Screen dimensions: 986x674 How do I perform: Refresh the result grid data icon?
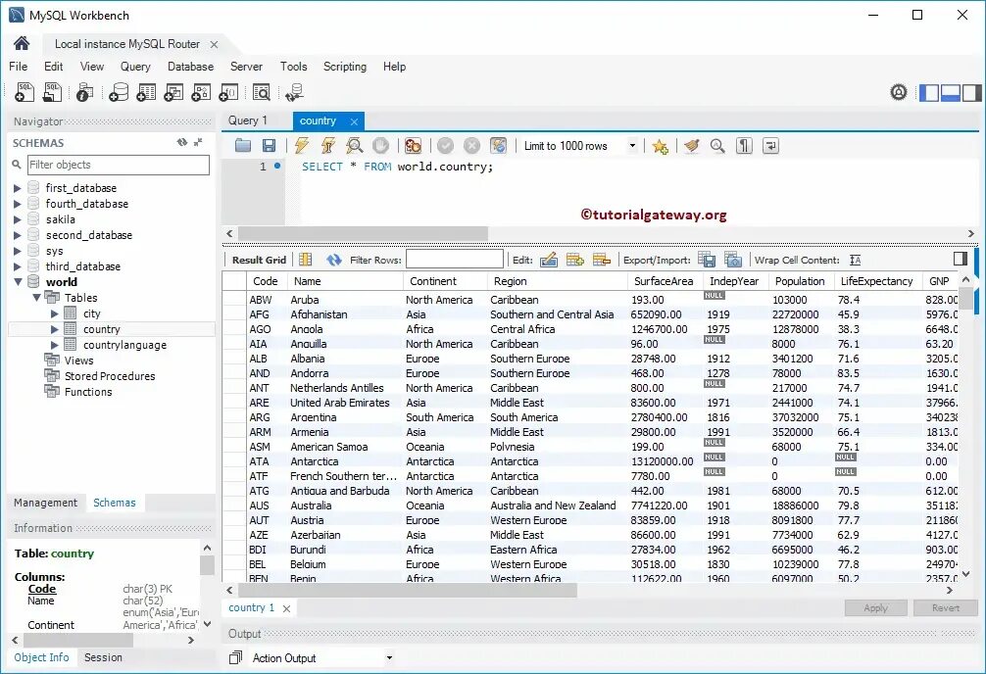click(334, 260)
